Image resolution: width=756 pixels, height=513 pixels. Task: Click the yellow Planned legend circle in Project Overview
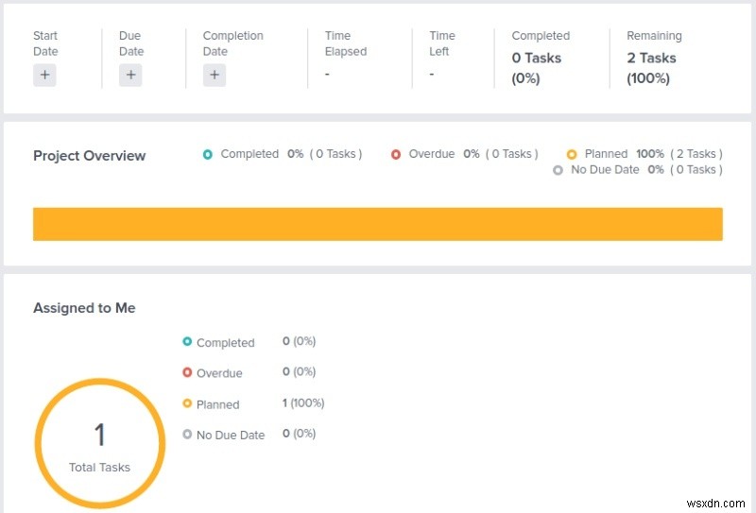[x=572, y=154]
